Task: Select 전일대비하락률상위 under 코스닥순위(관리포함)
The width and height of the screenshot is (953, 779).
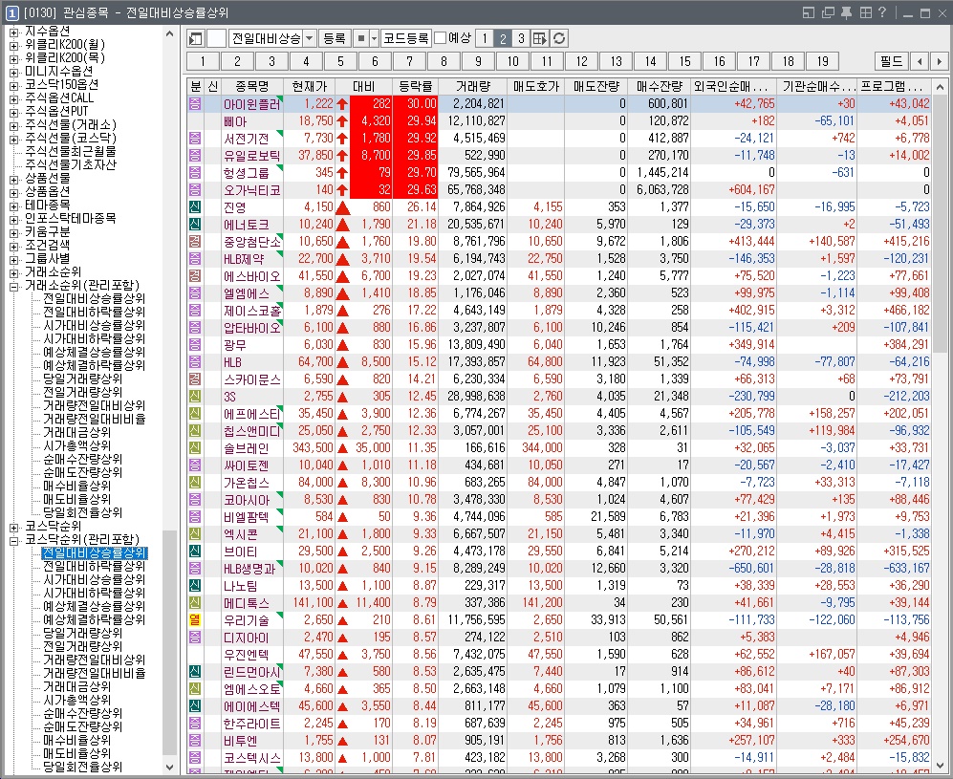Action: (x=95, y=566)
